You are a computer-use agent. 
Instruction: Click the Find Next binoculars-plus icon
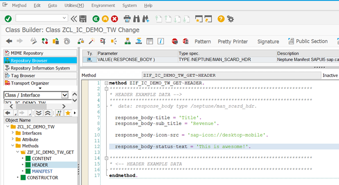point(146,19)
